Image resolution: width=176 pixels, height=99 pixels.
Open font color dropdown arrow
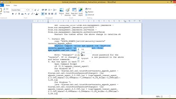(39, 14)
